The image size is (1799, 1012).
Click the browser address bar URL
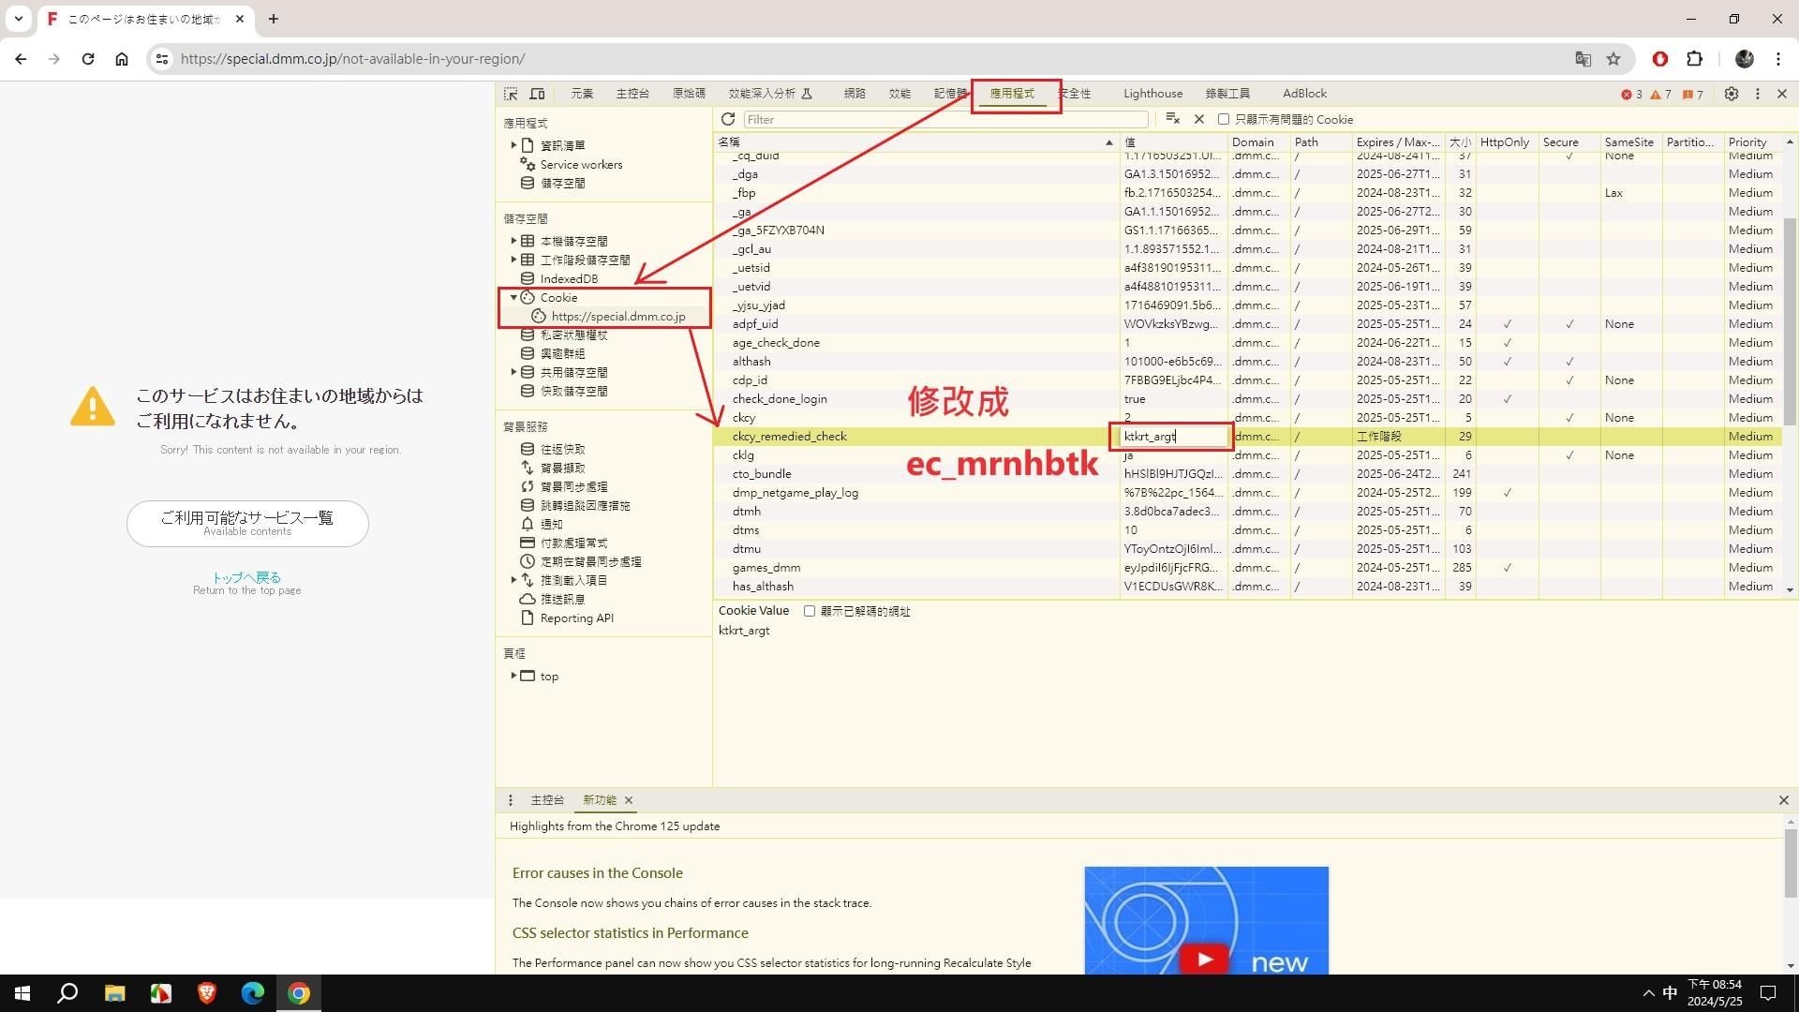click(352, 59)
